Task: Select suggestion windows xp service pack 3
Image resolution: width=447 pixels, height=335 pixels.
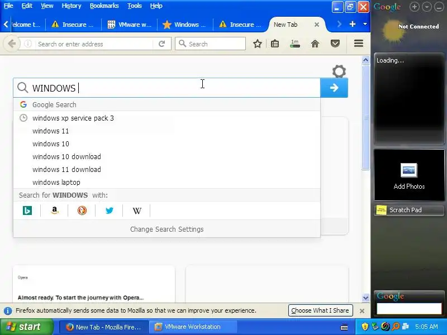Action: (167, 118)
